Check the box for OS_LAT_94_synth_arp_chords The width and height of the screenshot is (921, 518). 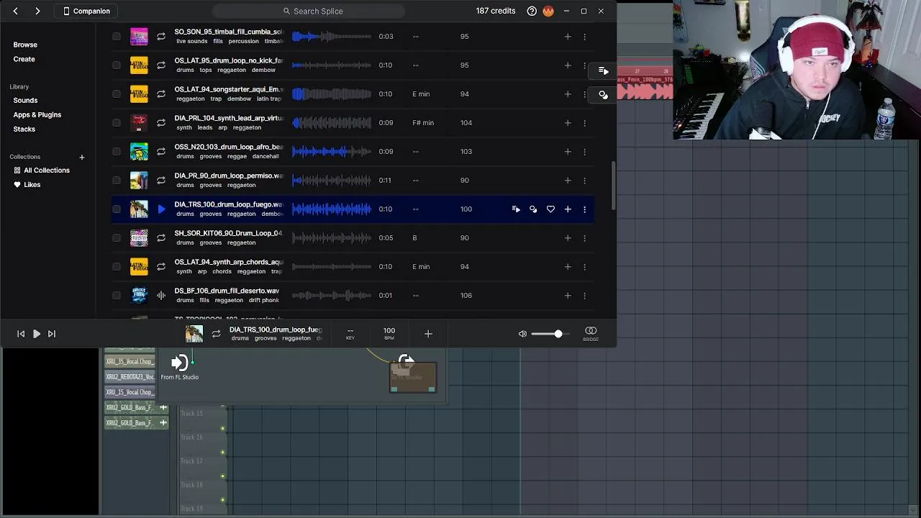click(117, 266)
